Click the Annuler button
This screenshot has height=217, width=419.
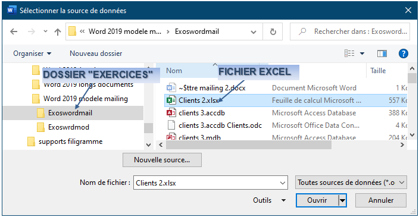coord(381,200)
